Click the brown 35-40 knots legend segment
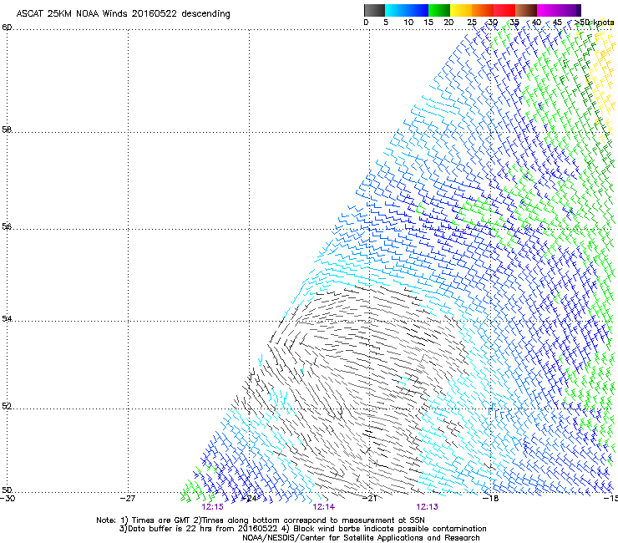 point(526,10)
